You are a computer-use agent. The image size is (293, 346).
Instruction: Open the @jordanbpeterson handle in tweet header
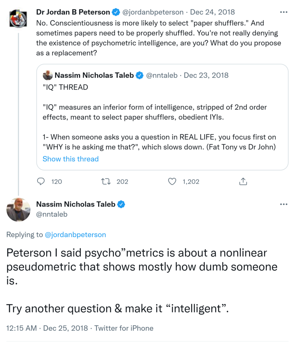pos(152,13)
